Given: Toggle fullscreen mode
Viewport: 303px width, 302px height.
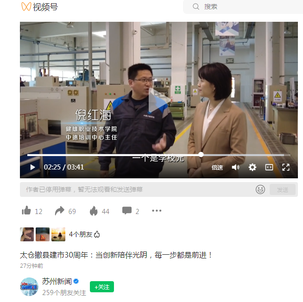Looking at the screenshot, I should (286, 167).
